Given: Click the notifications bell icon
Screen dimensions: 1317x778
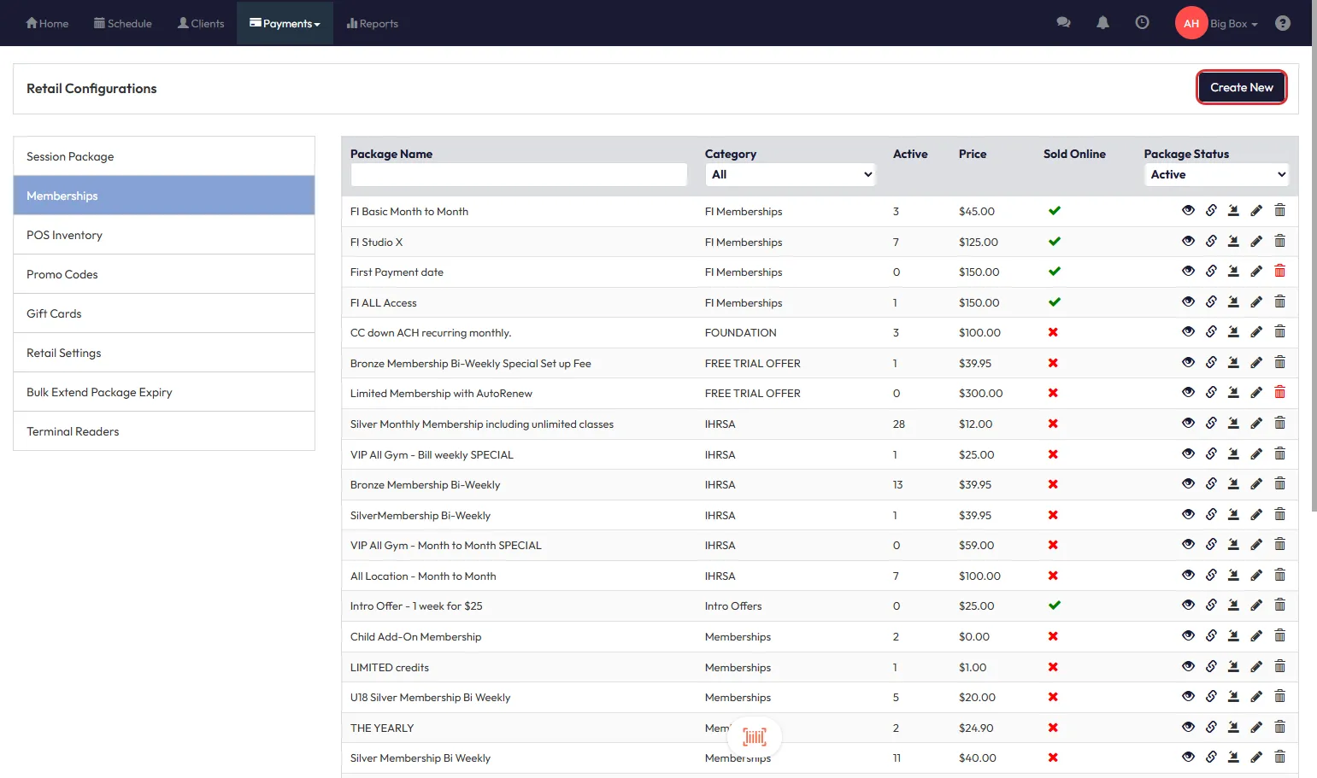Looking at the screenshot, I should tap(1102, 23).
